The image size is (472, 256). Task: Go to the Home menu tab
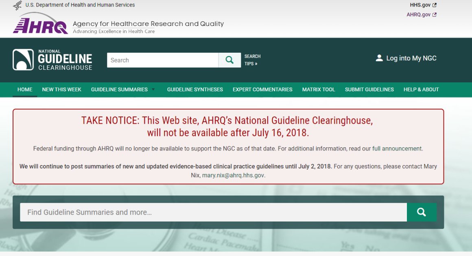point(25,89)
